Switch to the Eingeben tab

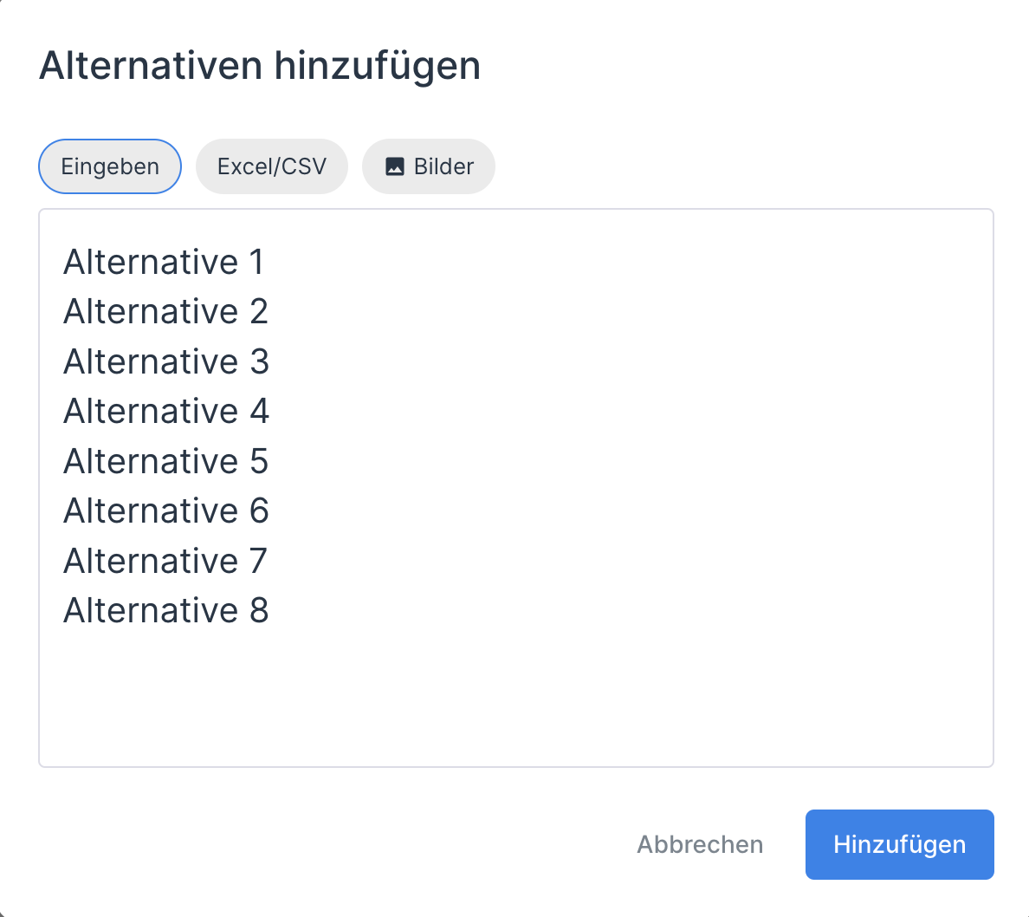coord(110,166)
